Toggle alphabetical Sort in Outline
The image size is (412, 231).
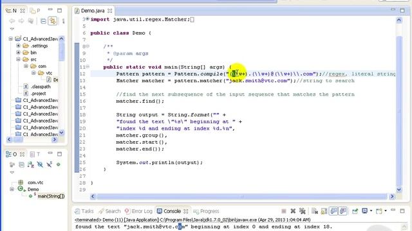[x=31, y=164]
